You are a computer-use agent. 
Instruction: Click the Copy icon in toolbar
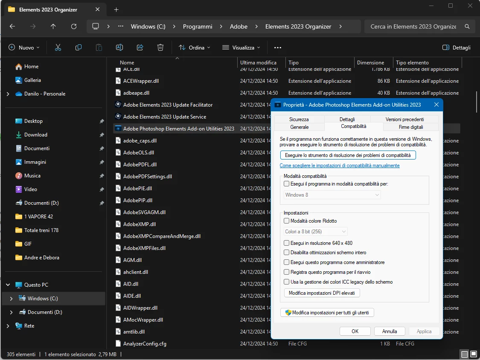click(79, 47)
